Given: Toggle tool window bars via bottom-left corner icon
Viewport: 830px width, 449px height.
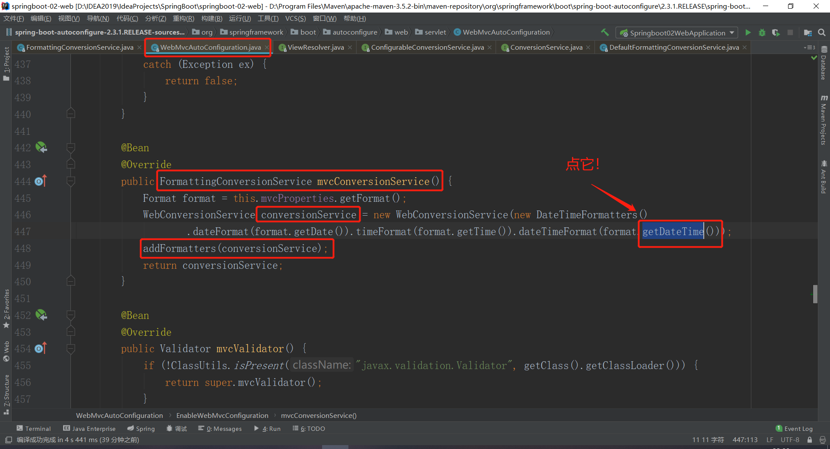Looking at the screenshot, I should [8, 440].
